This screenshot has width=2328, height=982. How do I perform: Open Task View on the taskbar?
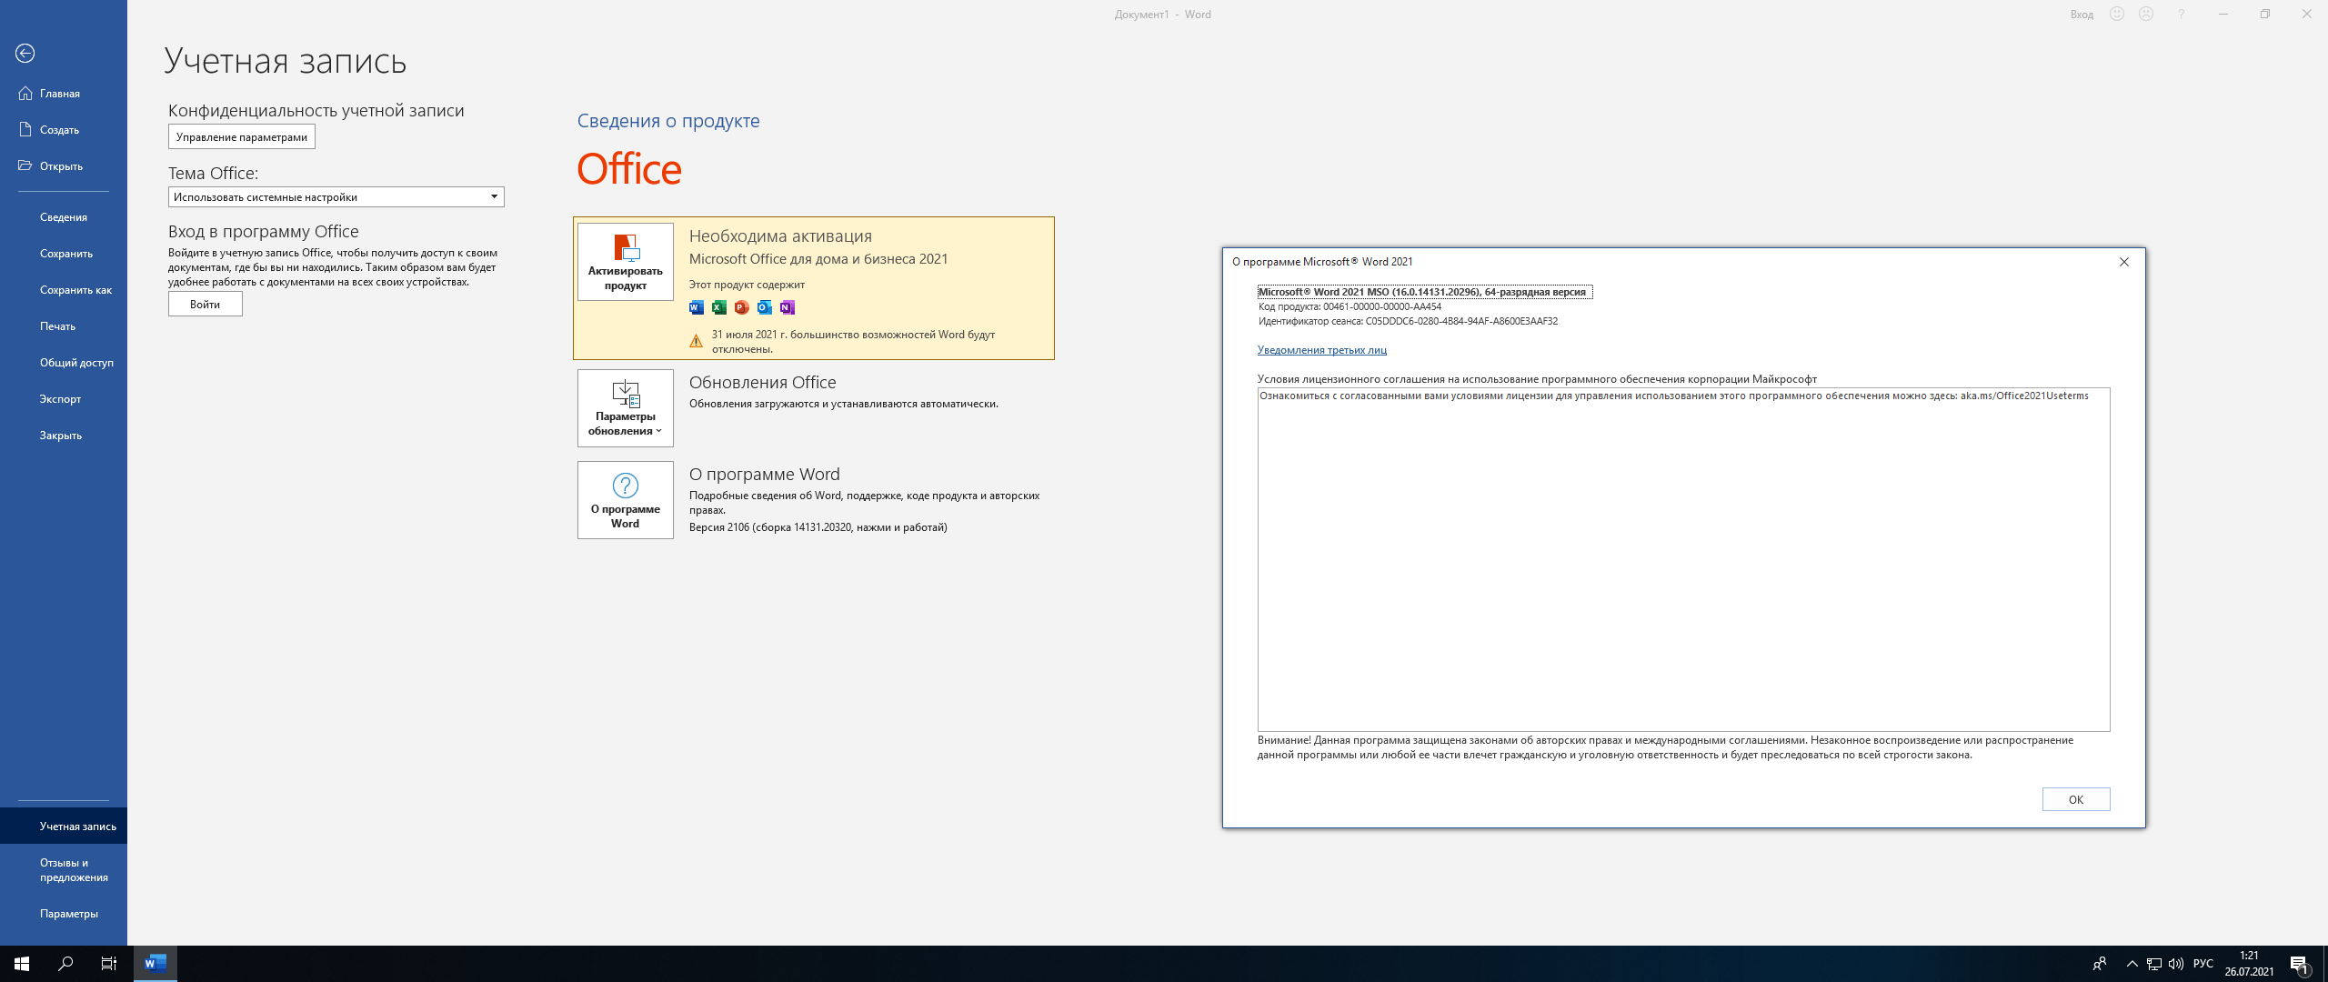109,964
